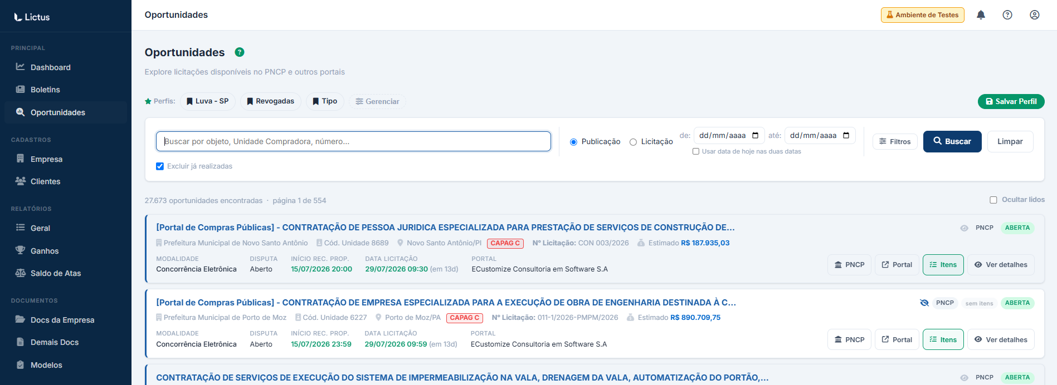Click Prefeitura Municipal de Porto de Moz text
The image size is (1057, 385).
click(225, 318)
